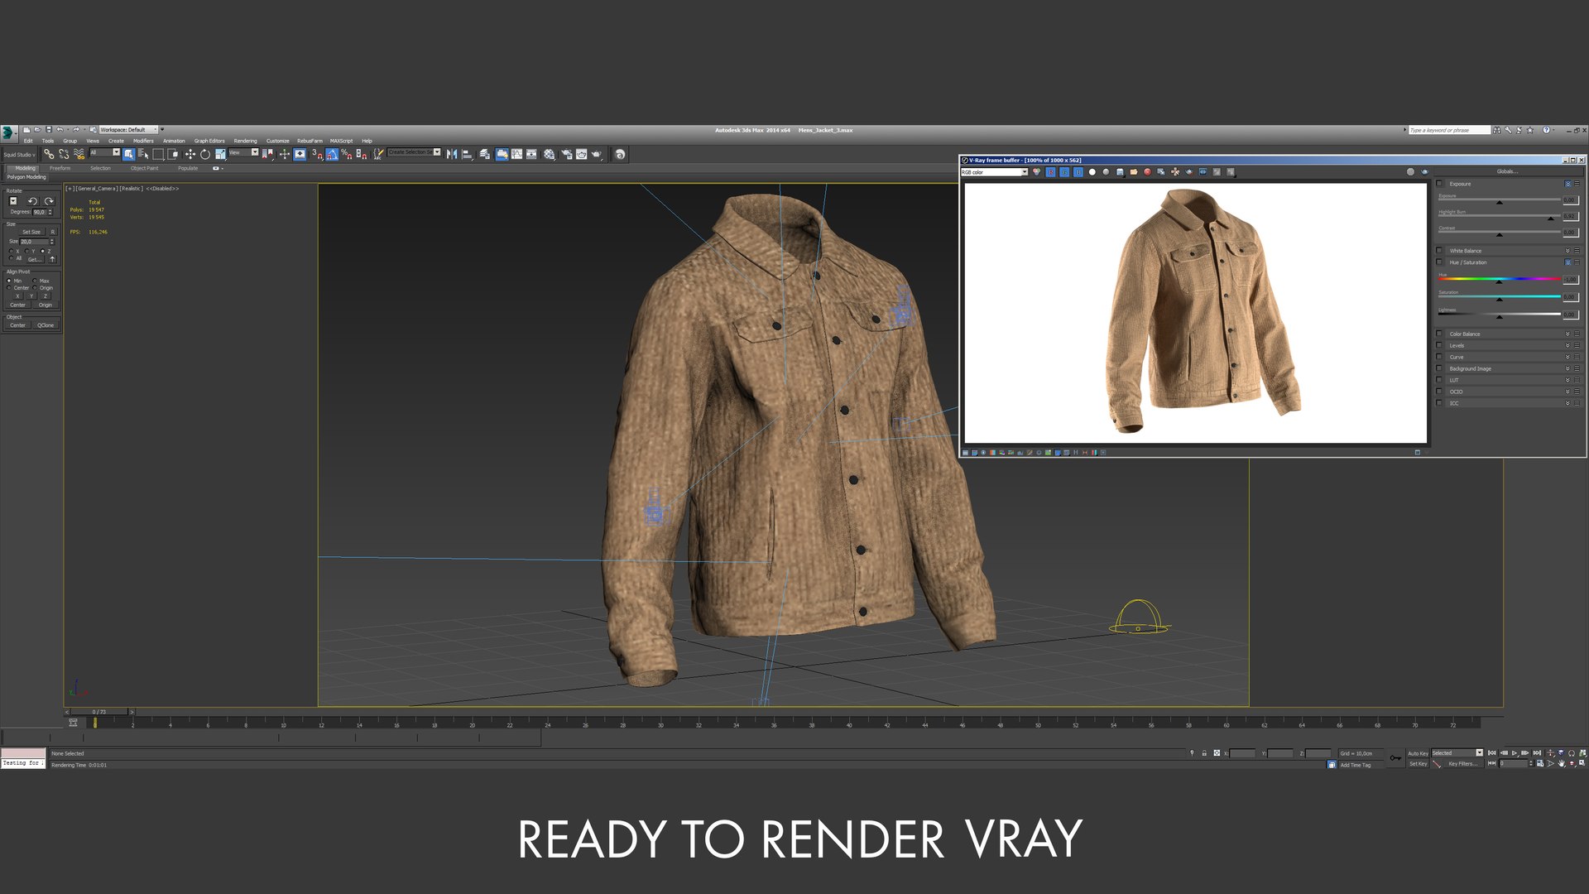Click the stop render red icon
Viewport: 1589px width, 894px height.
click(1147, 172)
